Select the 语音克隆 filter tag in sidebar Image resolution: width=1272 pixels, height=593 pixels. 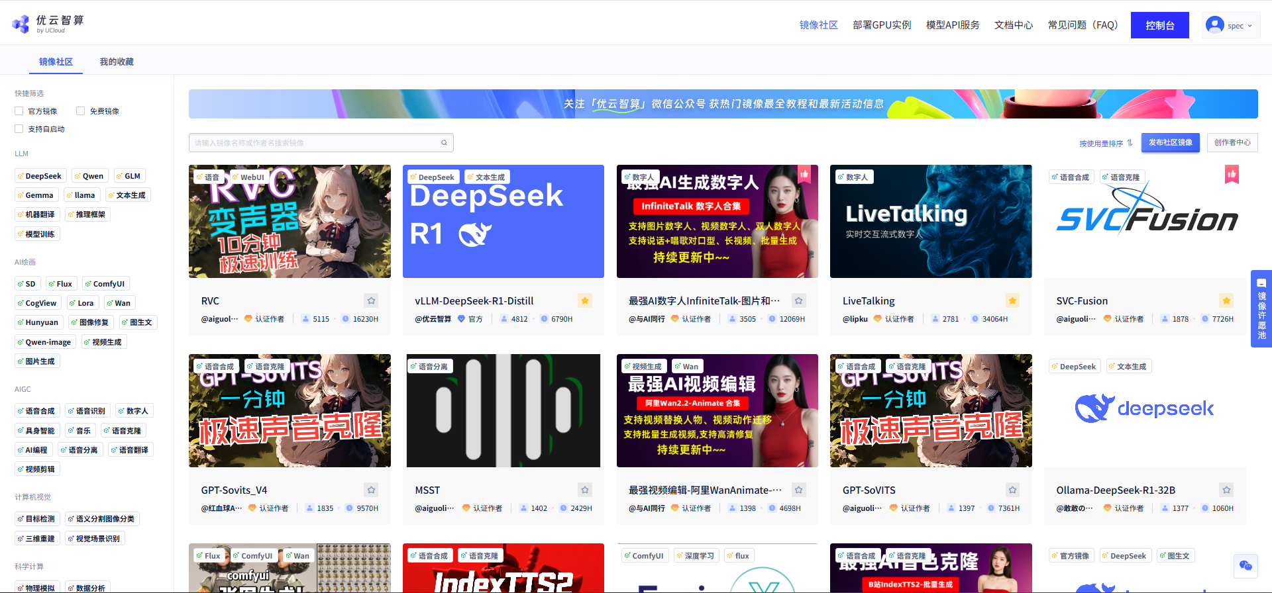[123, 431]
